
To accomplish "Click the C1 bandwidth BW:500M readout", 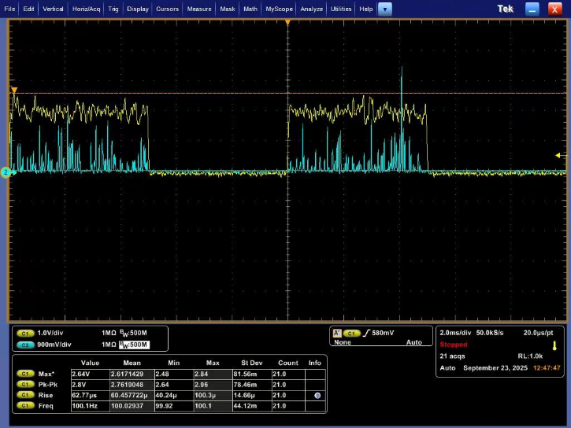I will tap(133, 333).
